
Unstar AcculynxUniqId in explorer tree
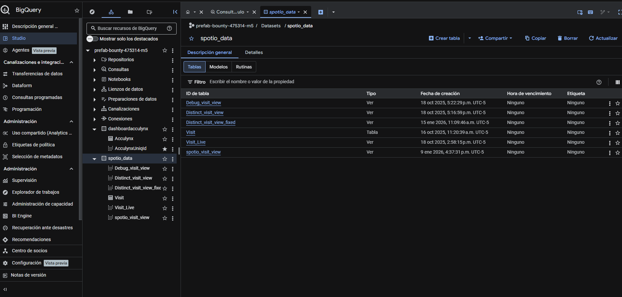[x=165, y=149]
